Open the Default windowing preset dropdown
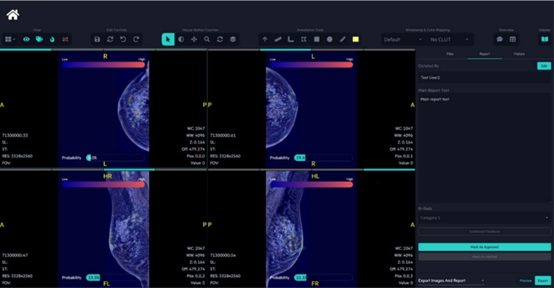Viewport: 554px width, 288px height. pos(402,40)
